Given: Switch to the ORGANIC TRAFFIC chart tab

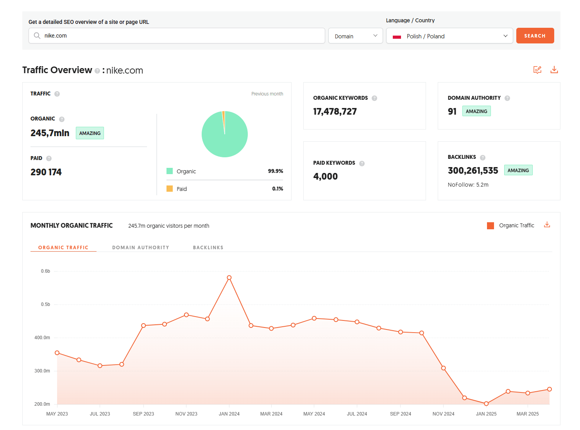Looking at the screenshot, I should pyautogui.click(x=63, y=248).
